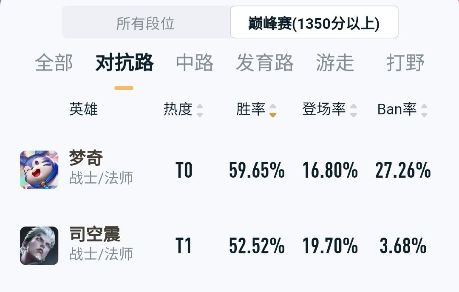Viewport: 459px width, 292px height.
Task: Click the 胜率 column header
Action: tap(251, 110)
